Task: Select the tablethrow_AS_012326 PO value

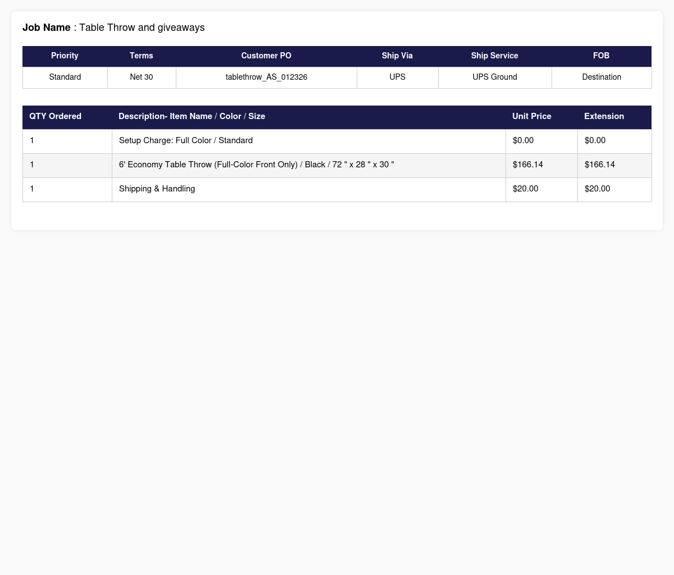Action: pos(266,77)
